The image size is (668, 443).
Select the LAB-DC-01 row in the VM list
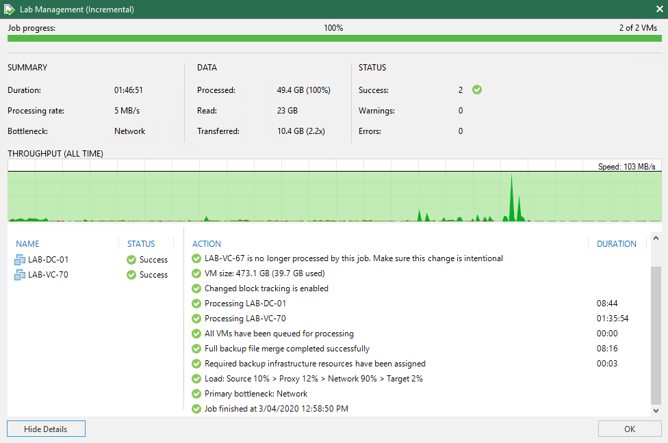coord(92,260)
